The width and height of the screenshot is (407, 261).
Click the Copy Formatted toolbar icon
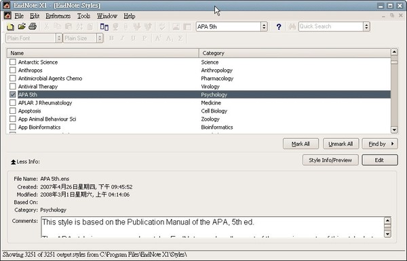(x=79, y=26)
